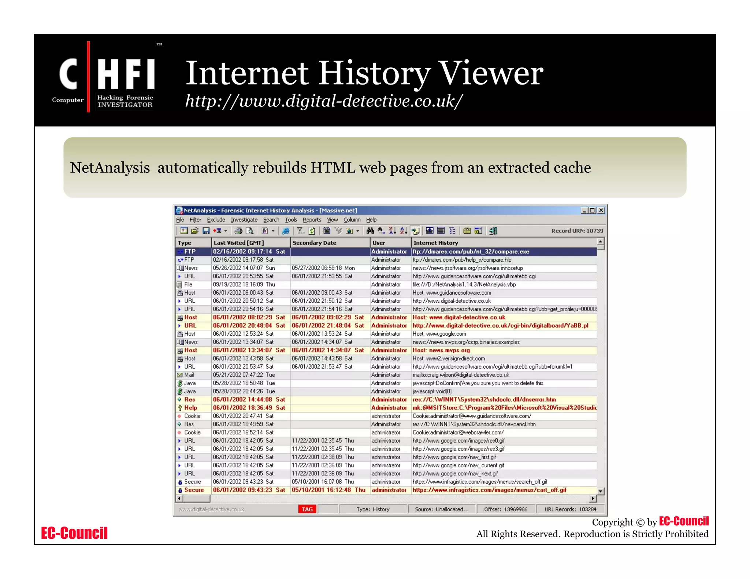Open the View menu
Screen dimensions: 750x579
pos(332,220)
